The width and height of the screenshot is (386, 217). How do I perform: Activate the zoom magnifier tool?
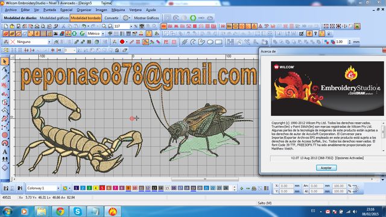click(104, 26)
